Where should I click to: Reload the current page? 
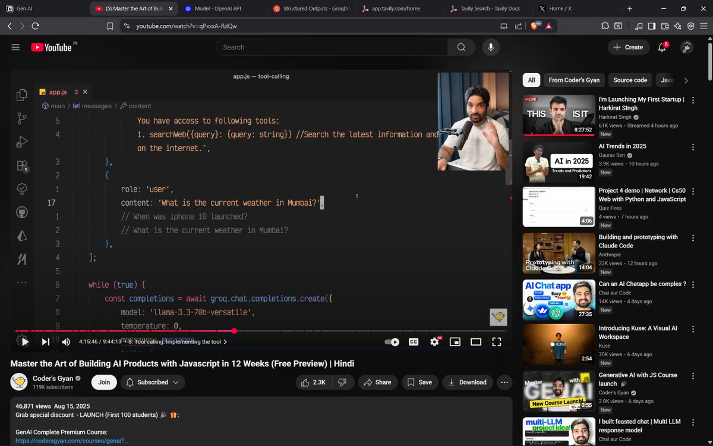(35, 26)
